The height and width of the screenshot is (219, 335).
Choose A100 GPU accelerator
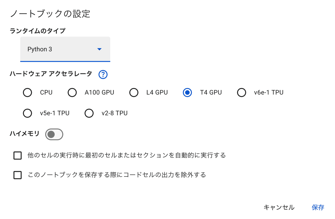point(72,92)
